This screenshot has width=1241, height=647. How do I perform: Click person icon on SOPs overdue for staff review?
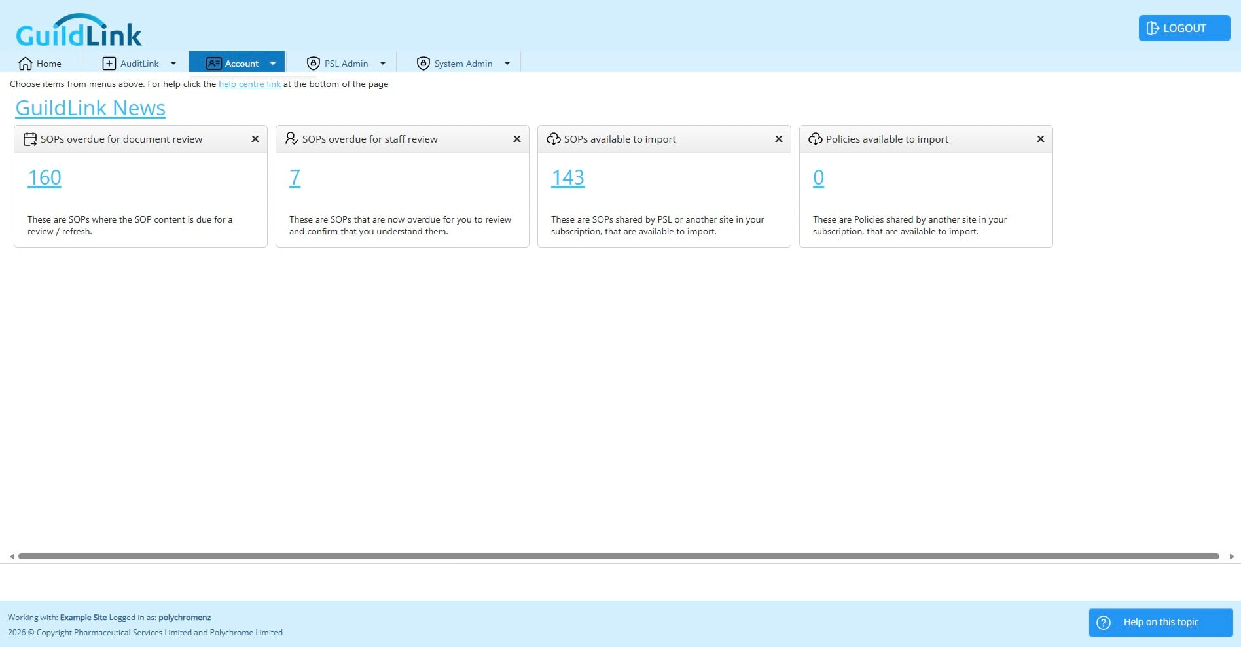click(x=292, y=139)
